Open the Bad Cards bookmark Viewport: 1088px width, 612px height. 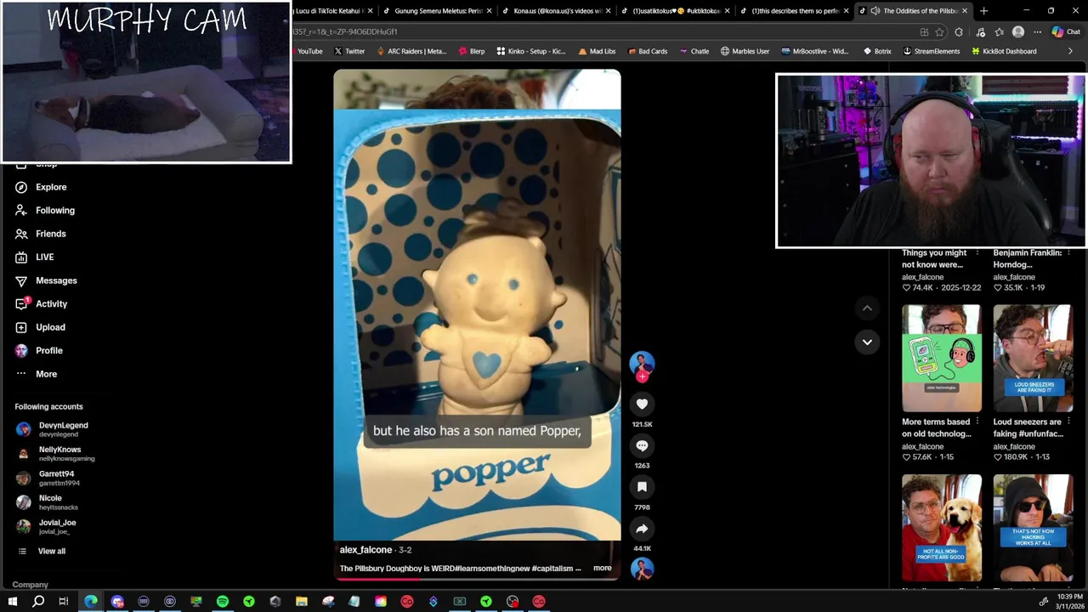646,51
